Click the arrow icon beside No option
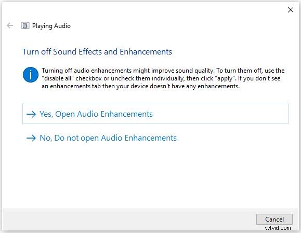 tap(31, 138)
